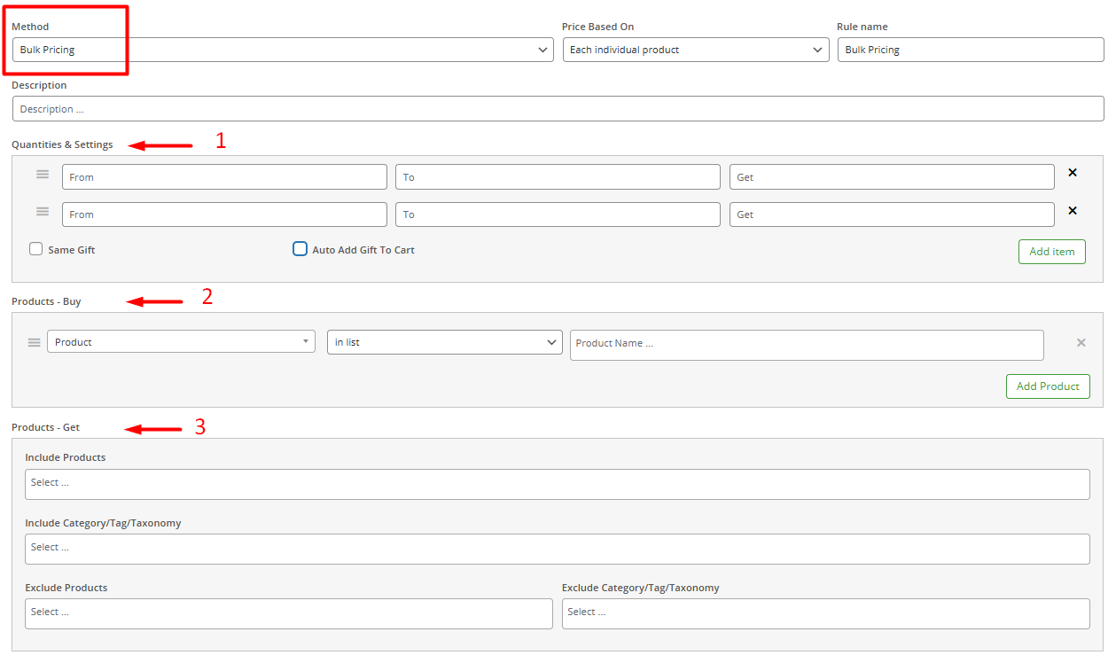Viewport: 1116px width, 663px height.
Task: Enable the Same Gift checkbox
Action: pyautogui.click(x=36, y=249)
